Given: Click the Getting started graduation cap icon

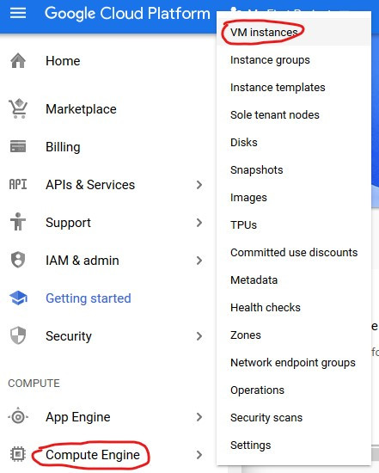Looking at the screenshot, I should pyautogui.click(x=18, y=298).
